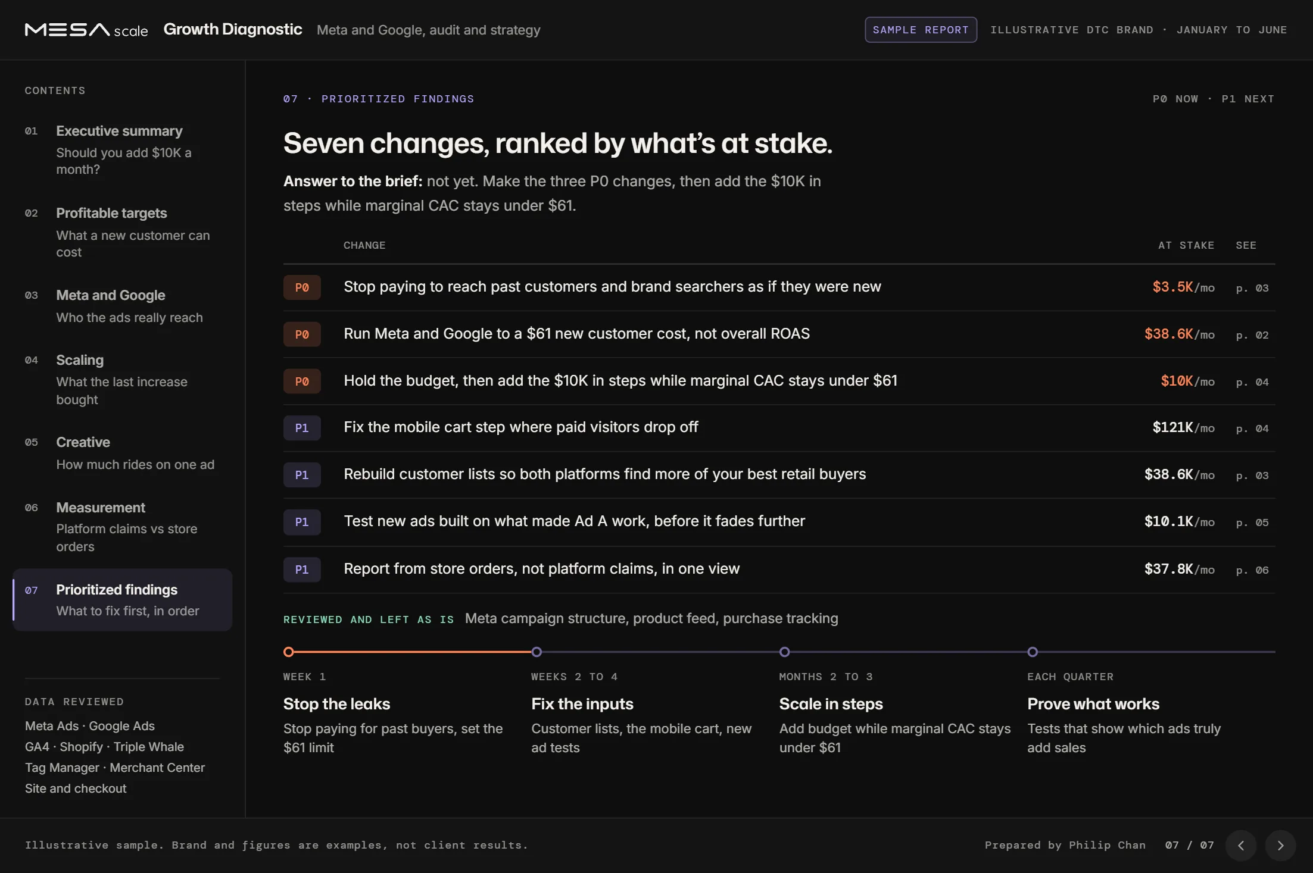Click Each Quarter timeline marker
This screenshot has height=873, width=1313.
click(x=1033, y=652)
